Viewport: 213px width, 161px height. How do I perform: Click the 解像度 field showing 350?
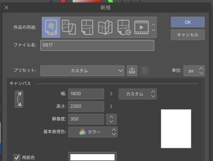pos(86,119)
